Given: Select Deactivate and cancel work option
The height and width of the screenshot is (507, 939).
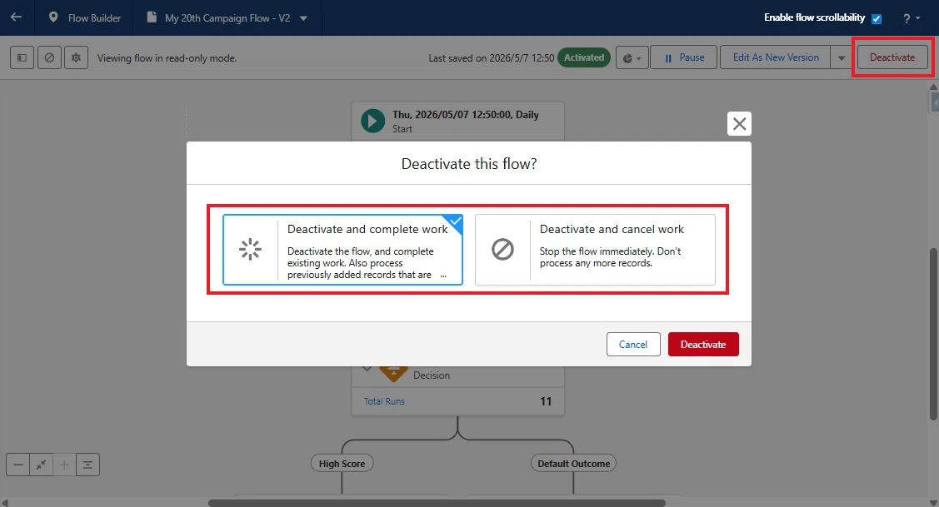Looking at the screenshot, I should coord(595,250).
